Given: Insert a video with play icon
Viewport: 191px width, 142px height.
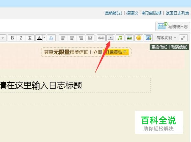Looking at the screenshot, I should (x=111, y=38).
